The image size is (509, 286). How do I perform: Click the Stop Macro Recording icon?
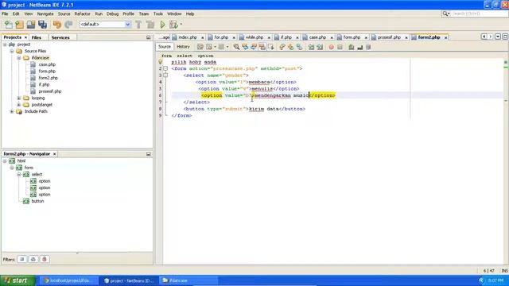point(340,47)
